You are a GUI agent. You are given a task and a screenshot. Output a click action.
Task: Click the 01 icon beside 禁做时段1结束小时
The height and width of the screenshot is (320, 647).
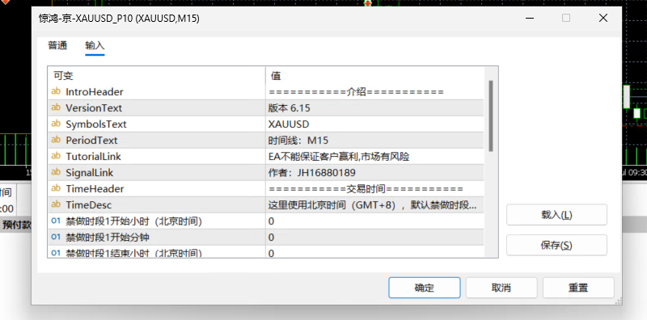pos(56,252)
